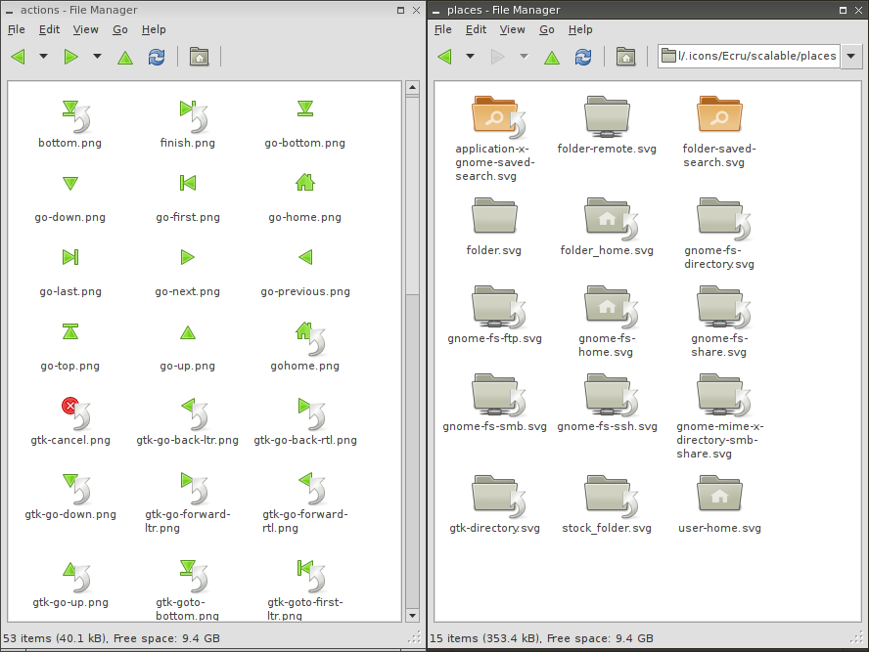Select gtk-directory.svg thumbnail
The width and height of the screenshot is (869, 652).
498,496
